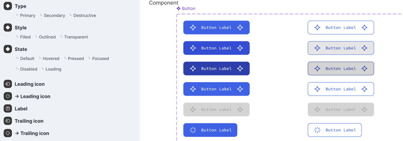Click the instance swap icon for Trailing icon
Image resolution: width=403 pixels, height=141 pixels.
pos(8,133)
